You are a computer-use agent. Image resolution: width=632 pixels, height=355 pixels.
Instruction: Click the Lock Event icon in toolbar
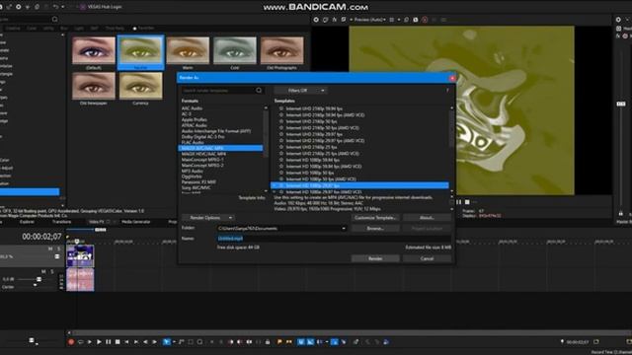click(268, 342)
